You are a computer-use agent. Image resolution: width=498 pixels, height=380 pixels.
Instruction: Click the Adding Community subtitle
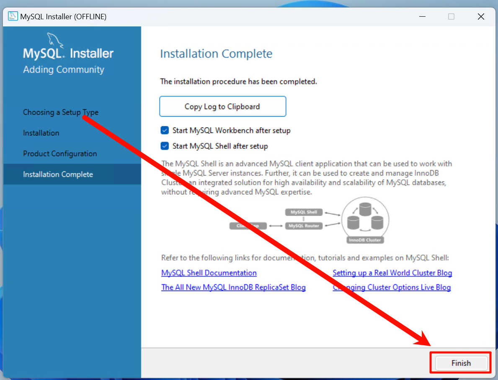(64, 69)
